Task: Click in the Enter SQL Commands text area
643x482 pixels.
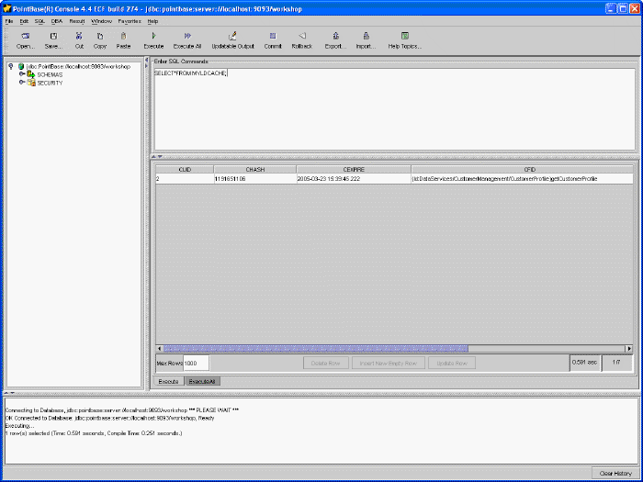Action: (x=394, y=109)
